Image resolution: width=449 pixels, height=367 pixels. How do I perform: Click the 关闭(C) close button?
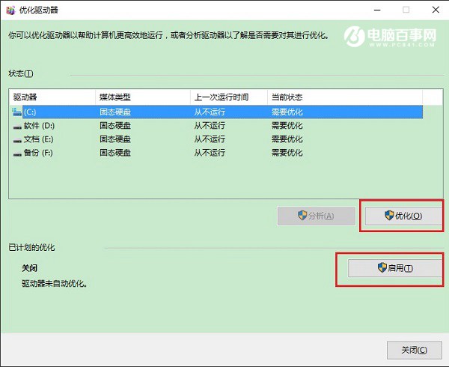[x=415, y=350]
